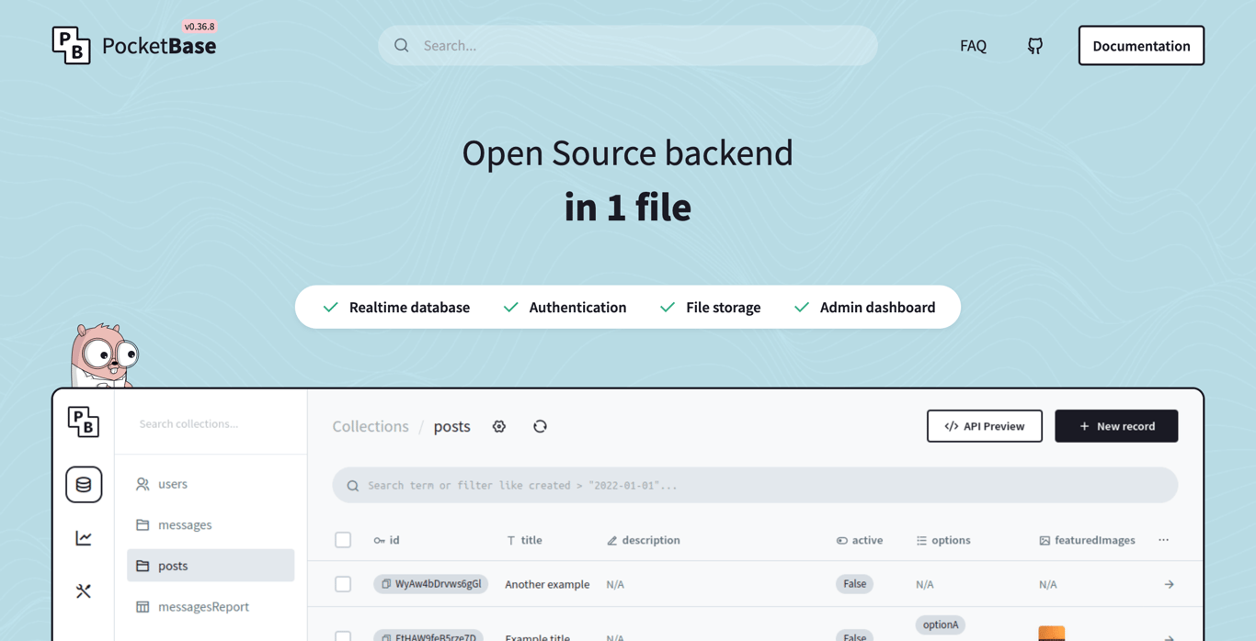
Task: Click the v0.36.8 version badge
Action: [x=200, y=27]
